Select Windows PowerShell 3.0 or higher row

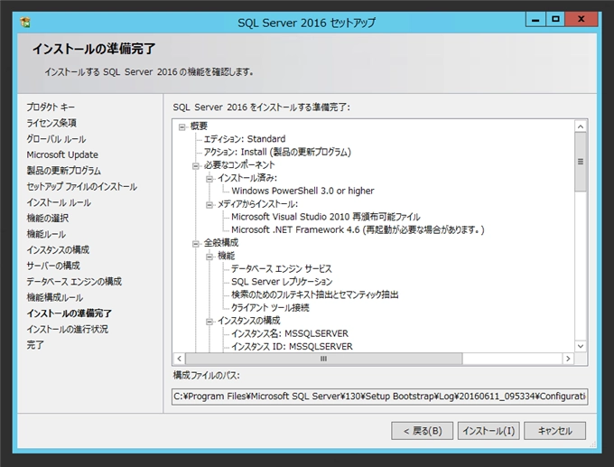coord(302,191)
